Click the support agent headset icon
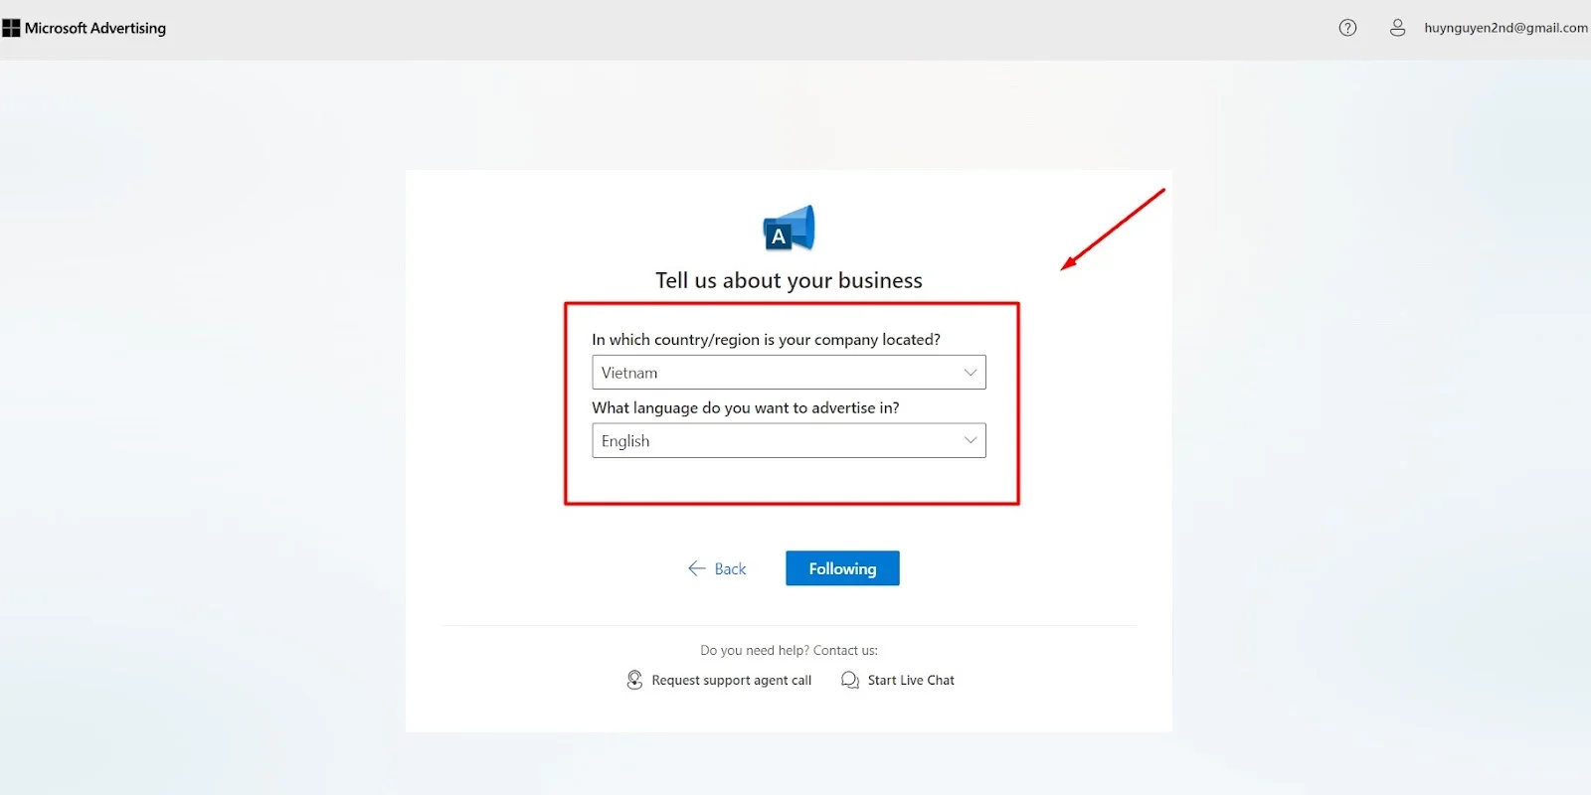This screenshot has height=795, width=1591. coord(634,680)
